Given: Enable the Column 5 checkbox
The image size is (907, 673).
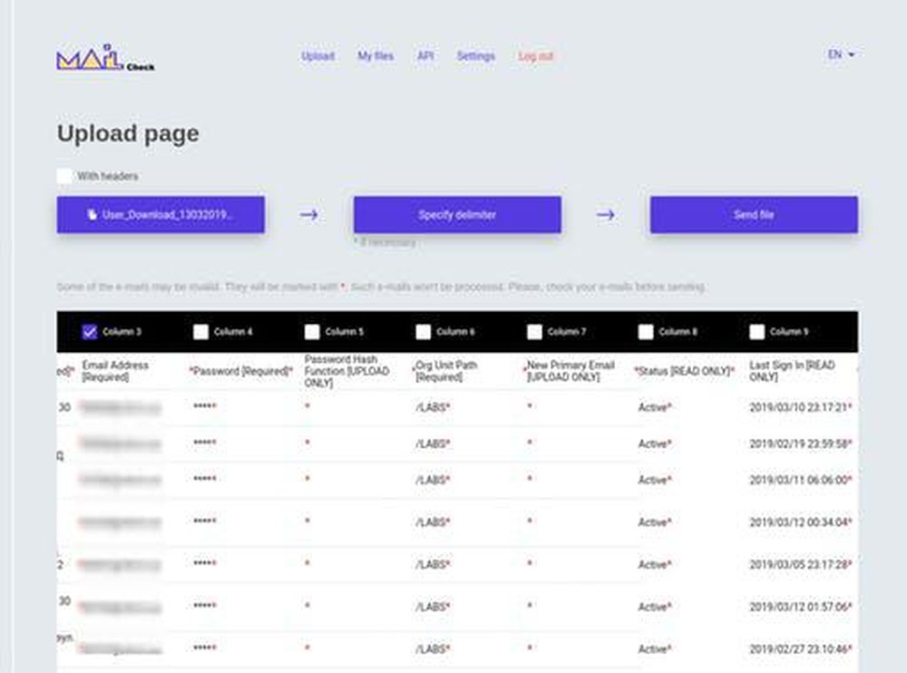Looking at the screenshot, I should tap(312, 332).
